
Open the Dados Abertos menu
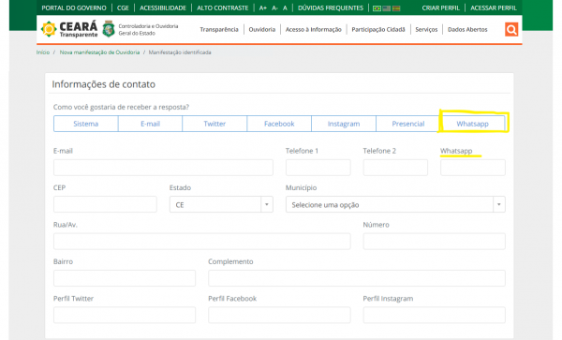point(467,29)
